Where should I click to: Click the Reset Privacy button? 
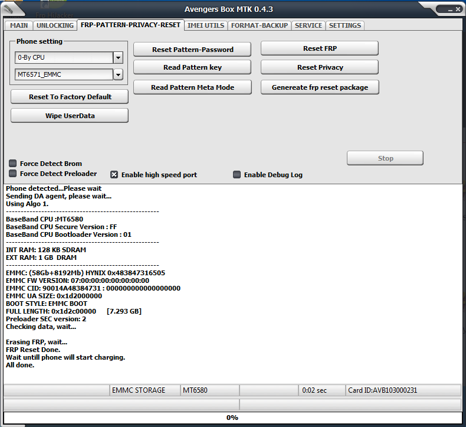(320, 67)
